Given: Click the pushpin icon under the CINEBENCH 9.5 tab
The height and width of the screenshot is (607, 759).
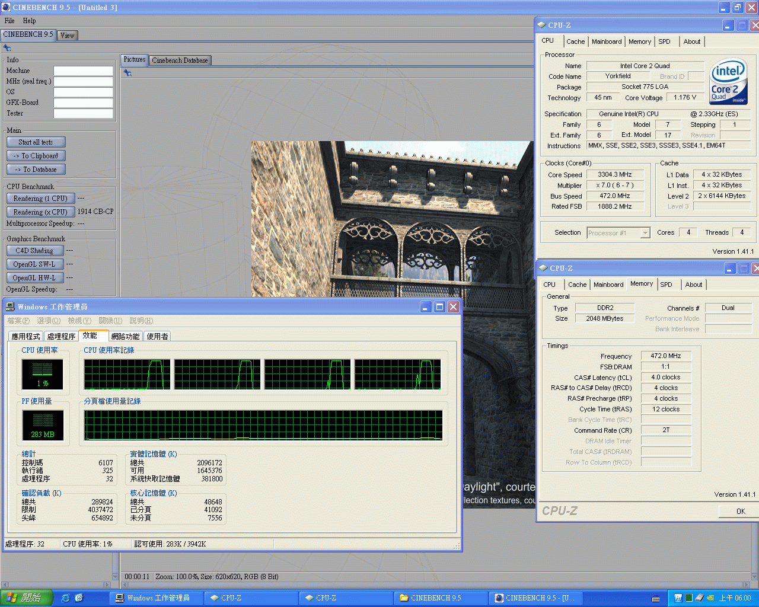Looking at the screenshot, I should pyautogui.click(x=7, y=48).
